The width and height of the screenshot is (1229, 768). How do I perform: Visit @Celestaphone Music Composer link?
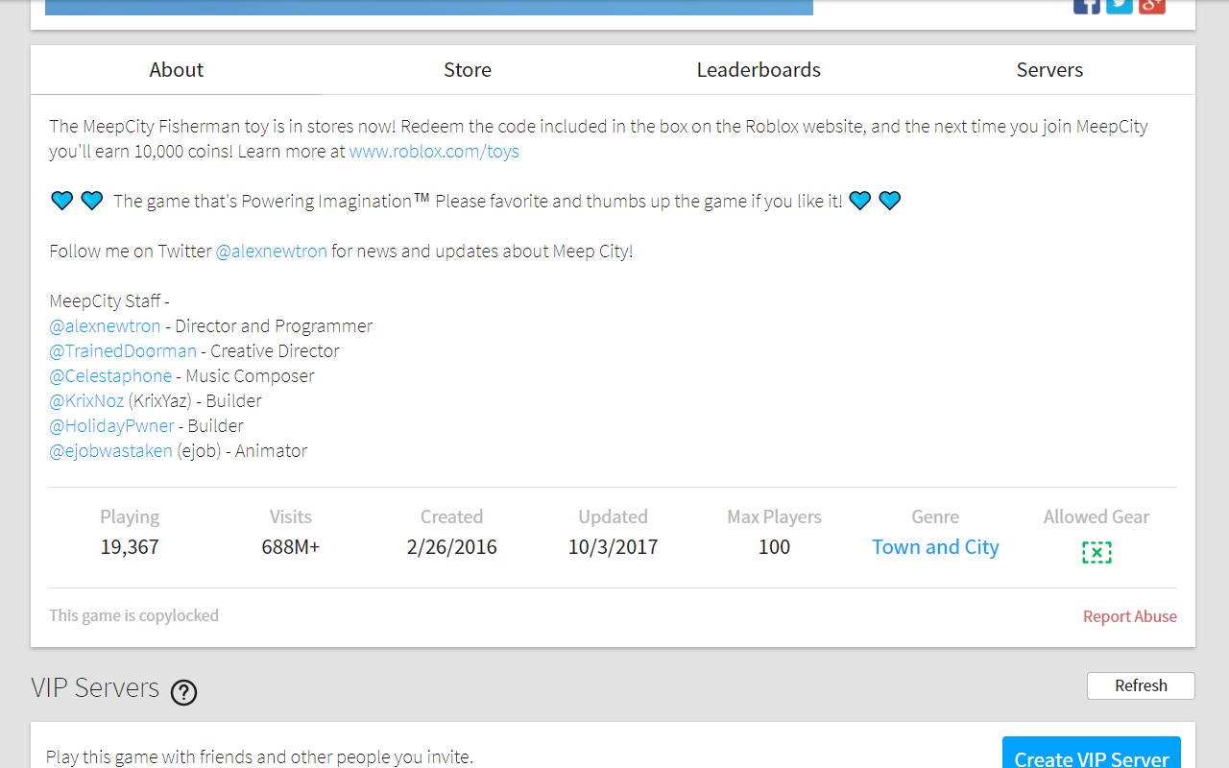coord(110,376)
